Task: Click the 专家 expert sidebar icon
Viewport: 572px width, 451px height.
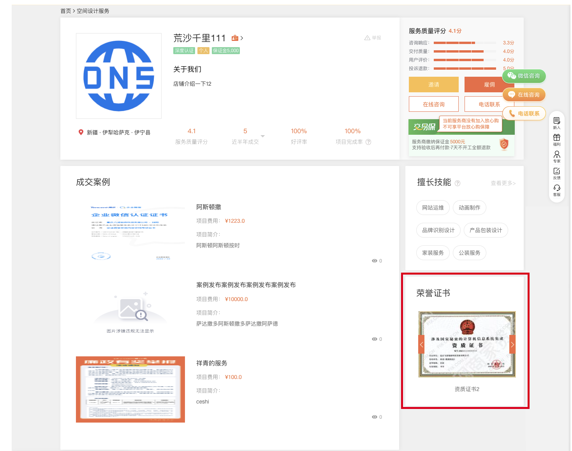Action: (x=557, y=155)
